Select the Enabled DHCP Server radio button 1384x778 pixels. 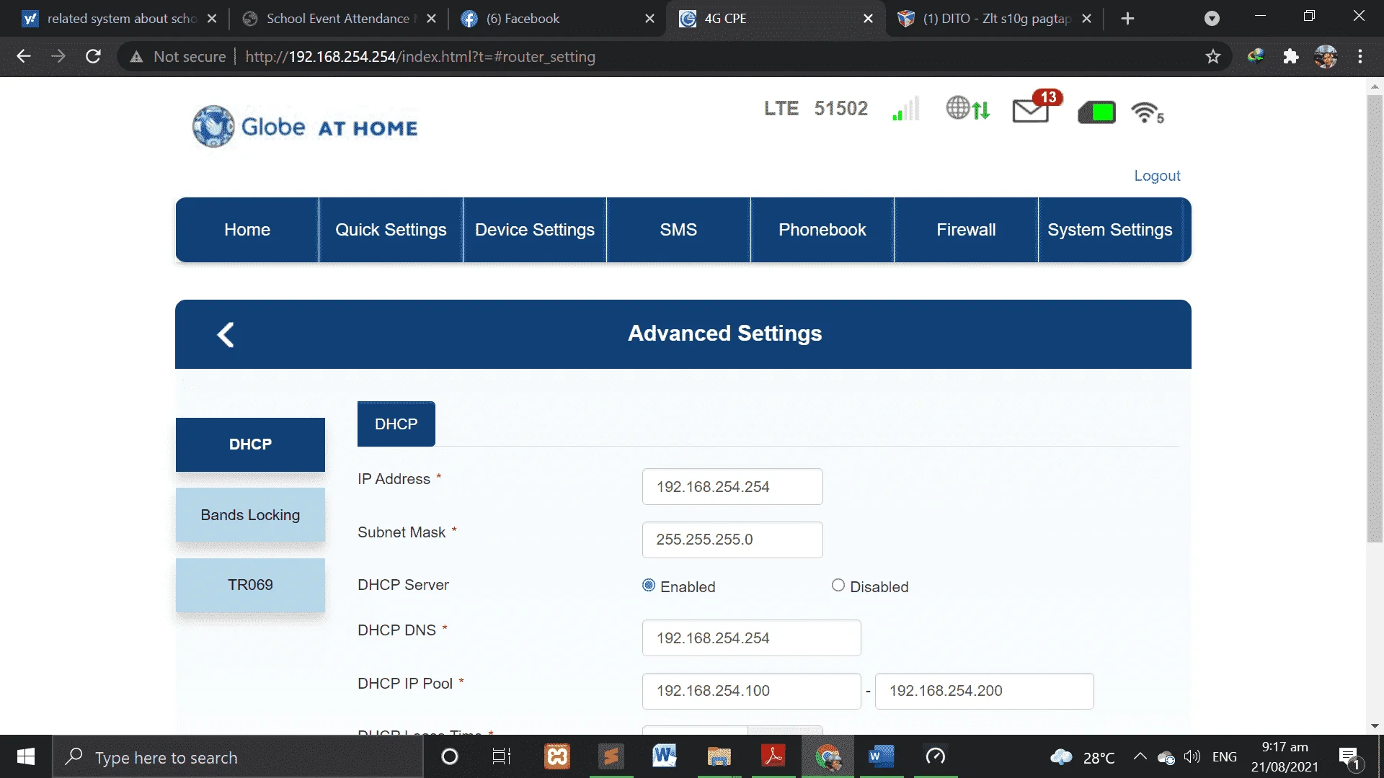(x=649, y=586)
